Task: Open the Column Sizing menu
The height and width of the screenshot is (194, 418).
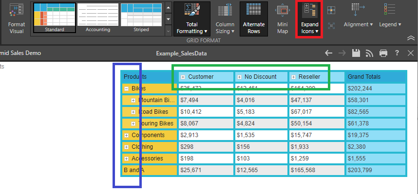Action: 225,18
